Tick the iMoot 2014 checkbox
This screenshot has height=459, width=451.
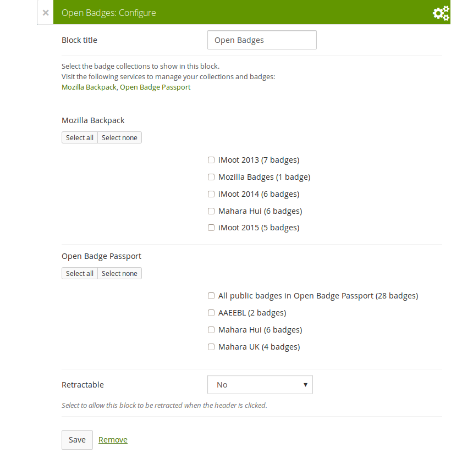(x=211, y=194)
